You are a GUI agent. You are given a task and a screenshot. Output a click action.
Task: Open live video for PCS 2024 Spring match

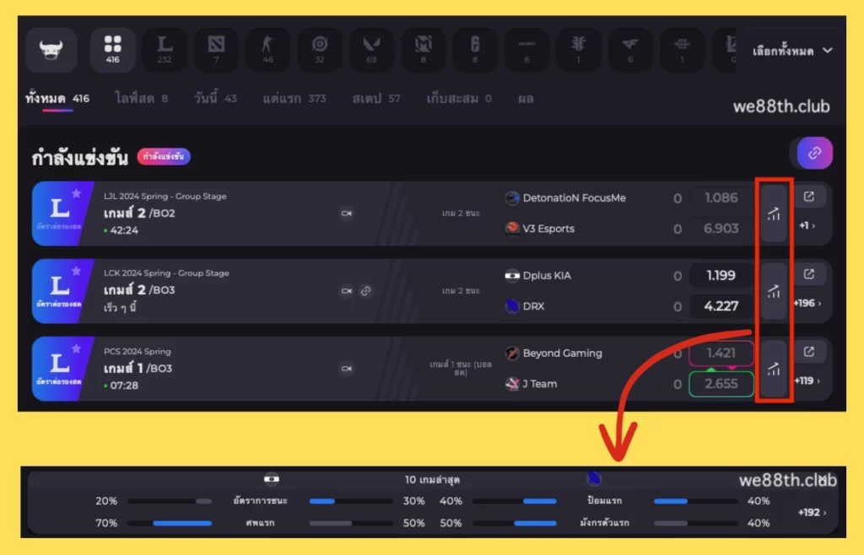pos(347,369)
